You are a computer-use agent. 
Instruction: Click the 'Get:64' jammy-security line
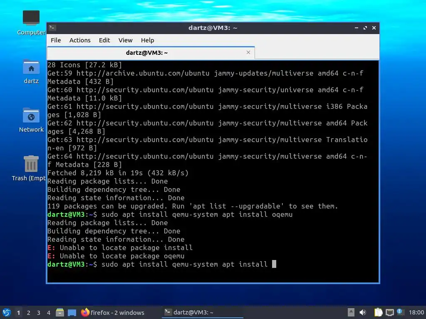click(x=207, y=157)
